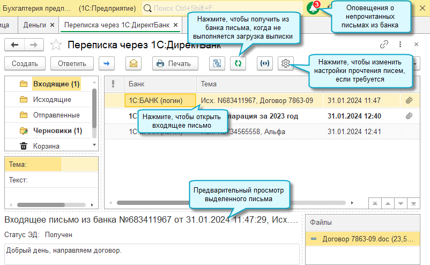Click the back navigation arrow
The height and width of the screenshot is (265, 430).
pyautogui.click(x=14, y=45)
